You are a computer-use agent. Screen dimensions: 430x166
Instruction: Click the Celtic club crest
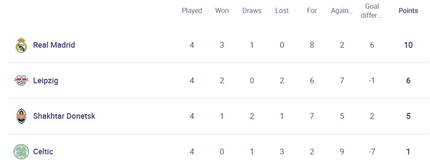(x=21, y=152)
